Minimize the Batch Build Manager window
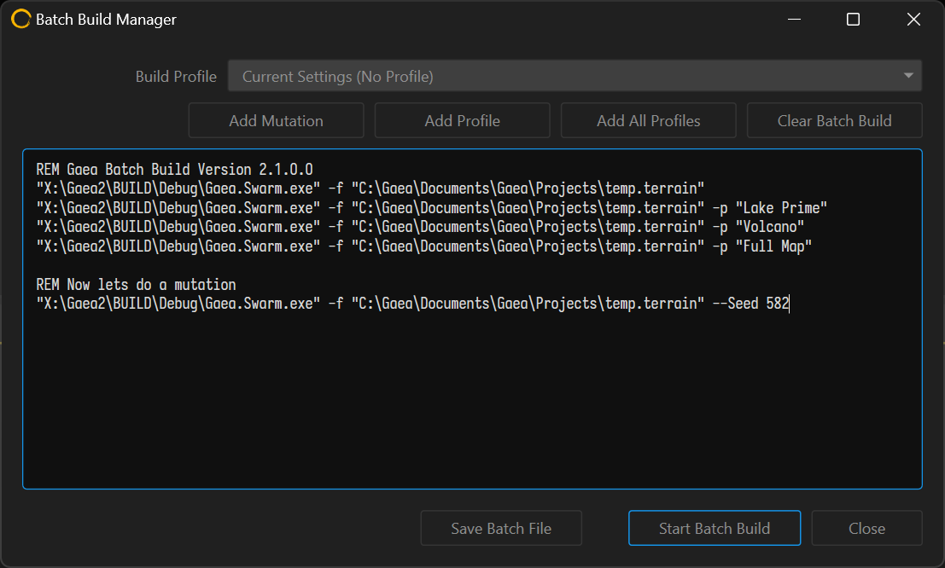 click(794, 19)
